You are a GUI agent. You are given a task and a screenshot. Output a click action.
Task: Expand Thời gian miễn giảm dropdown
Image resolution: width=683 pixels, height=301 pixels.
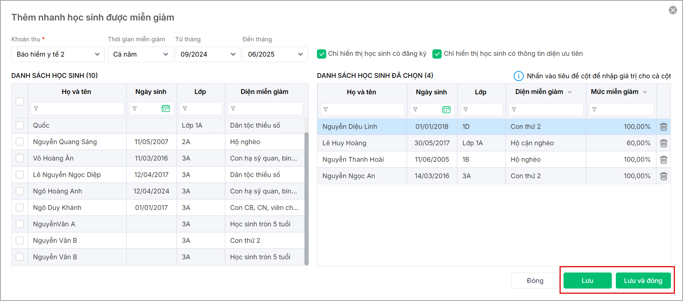tap(140, 54)
